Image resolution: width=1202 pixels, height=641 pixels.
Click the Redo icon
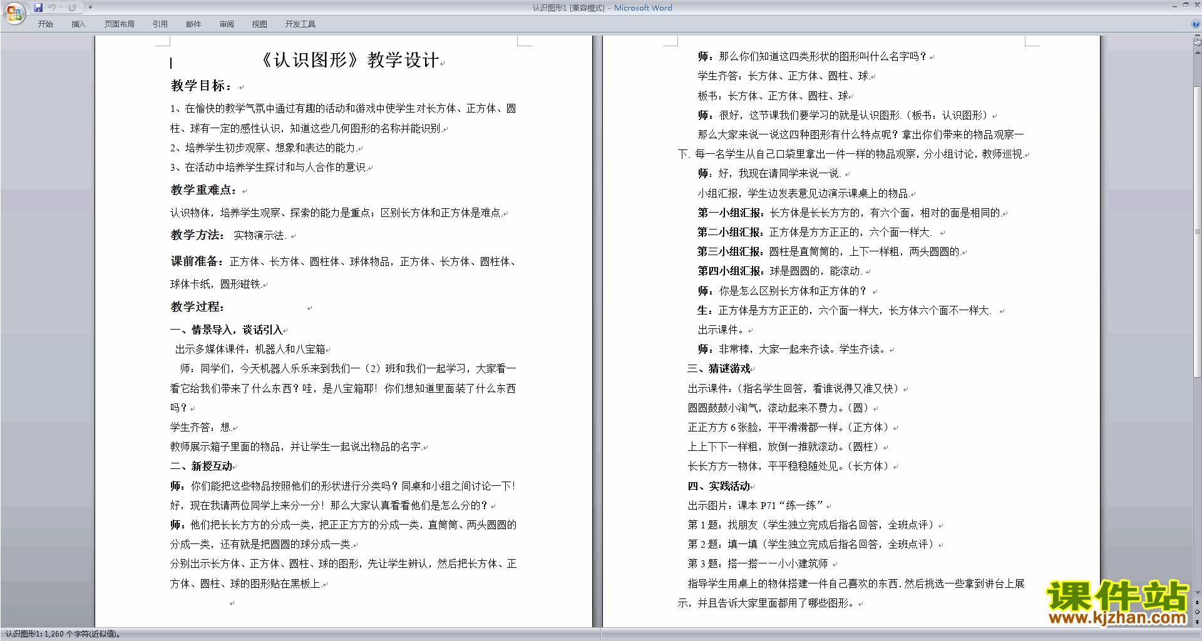tap(72, 8)
